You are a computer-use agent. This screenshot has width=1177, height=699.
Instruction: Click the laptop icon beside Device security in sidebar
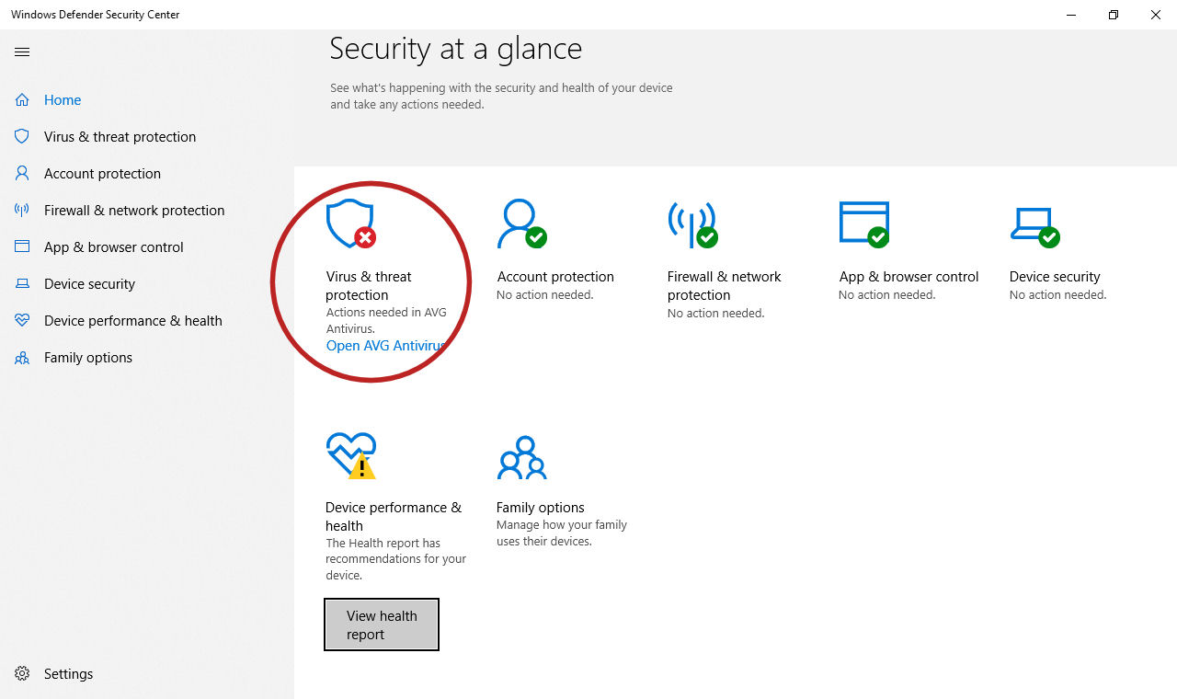(x=22, y=283)
